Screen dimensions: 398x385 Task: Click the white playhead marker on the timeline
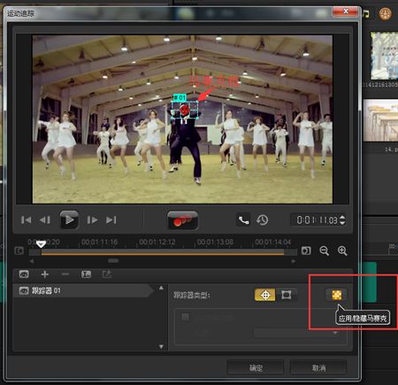point(41,244)
